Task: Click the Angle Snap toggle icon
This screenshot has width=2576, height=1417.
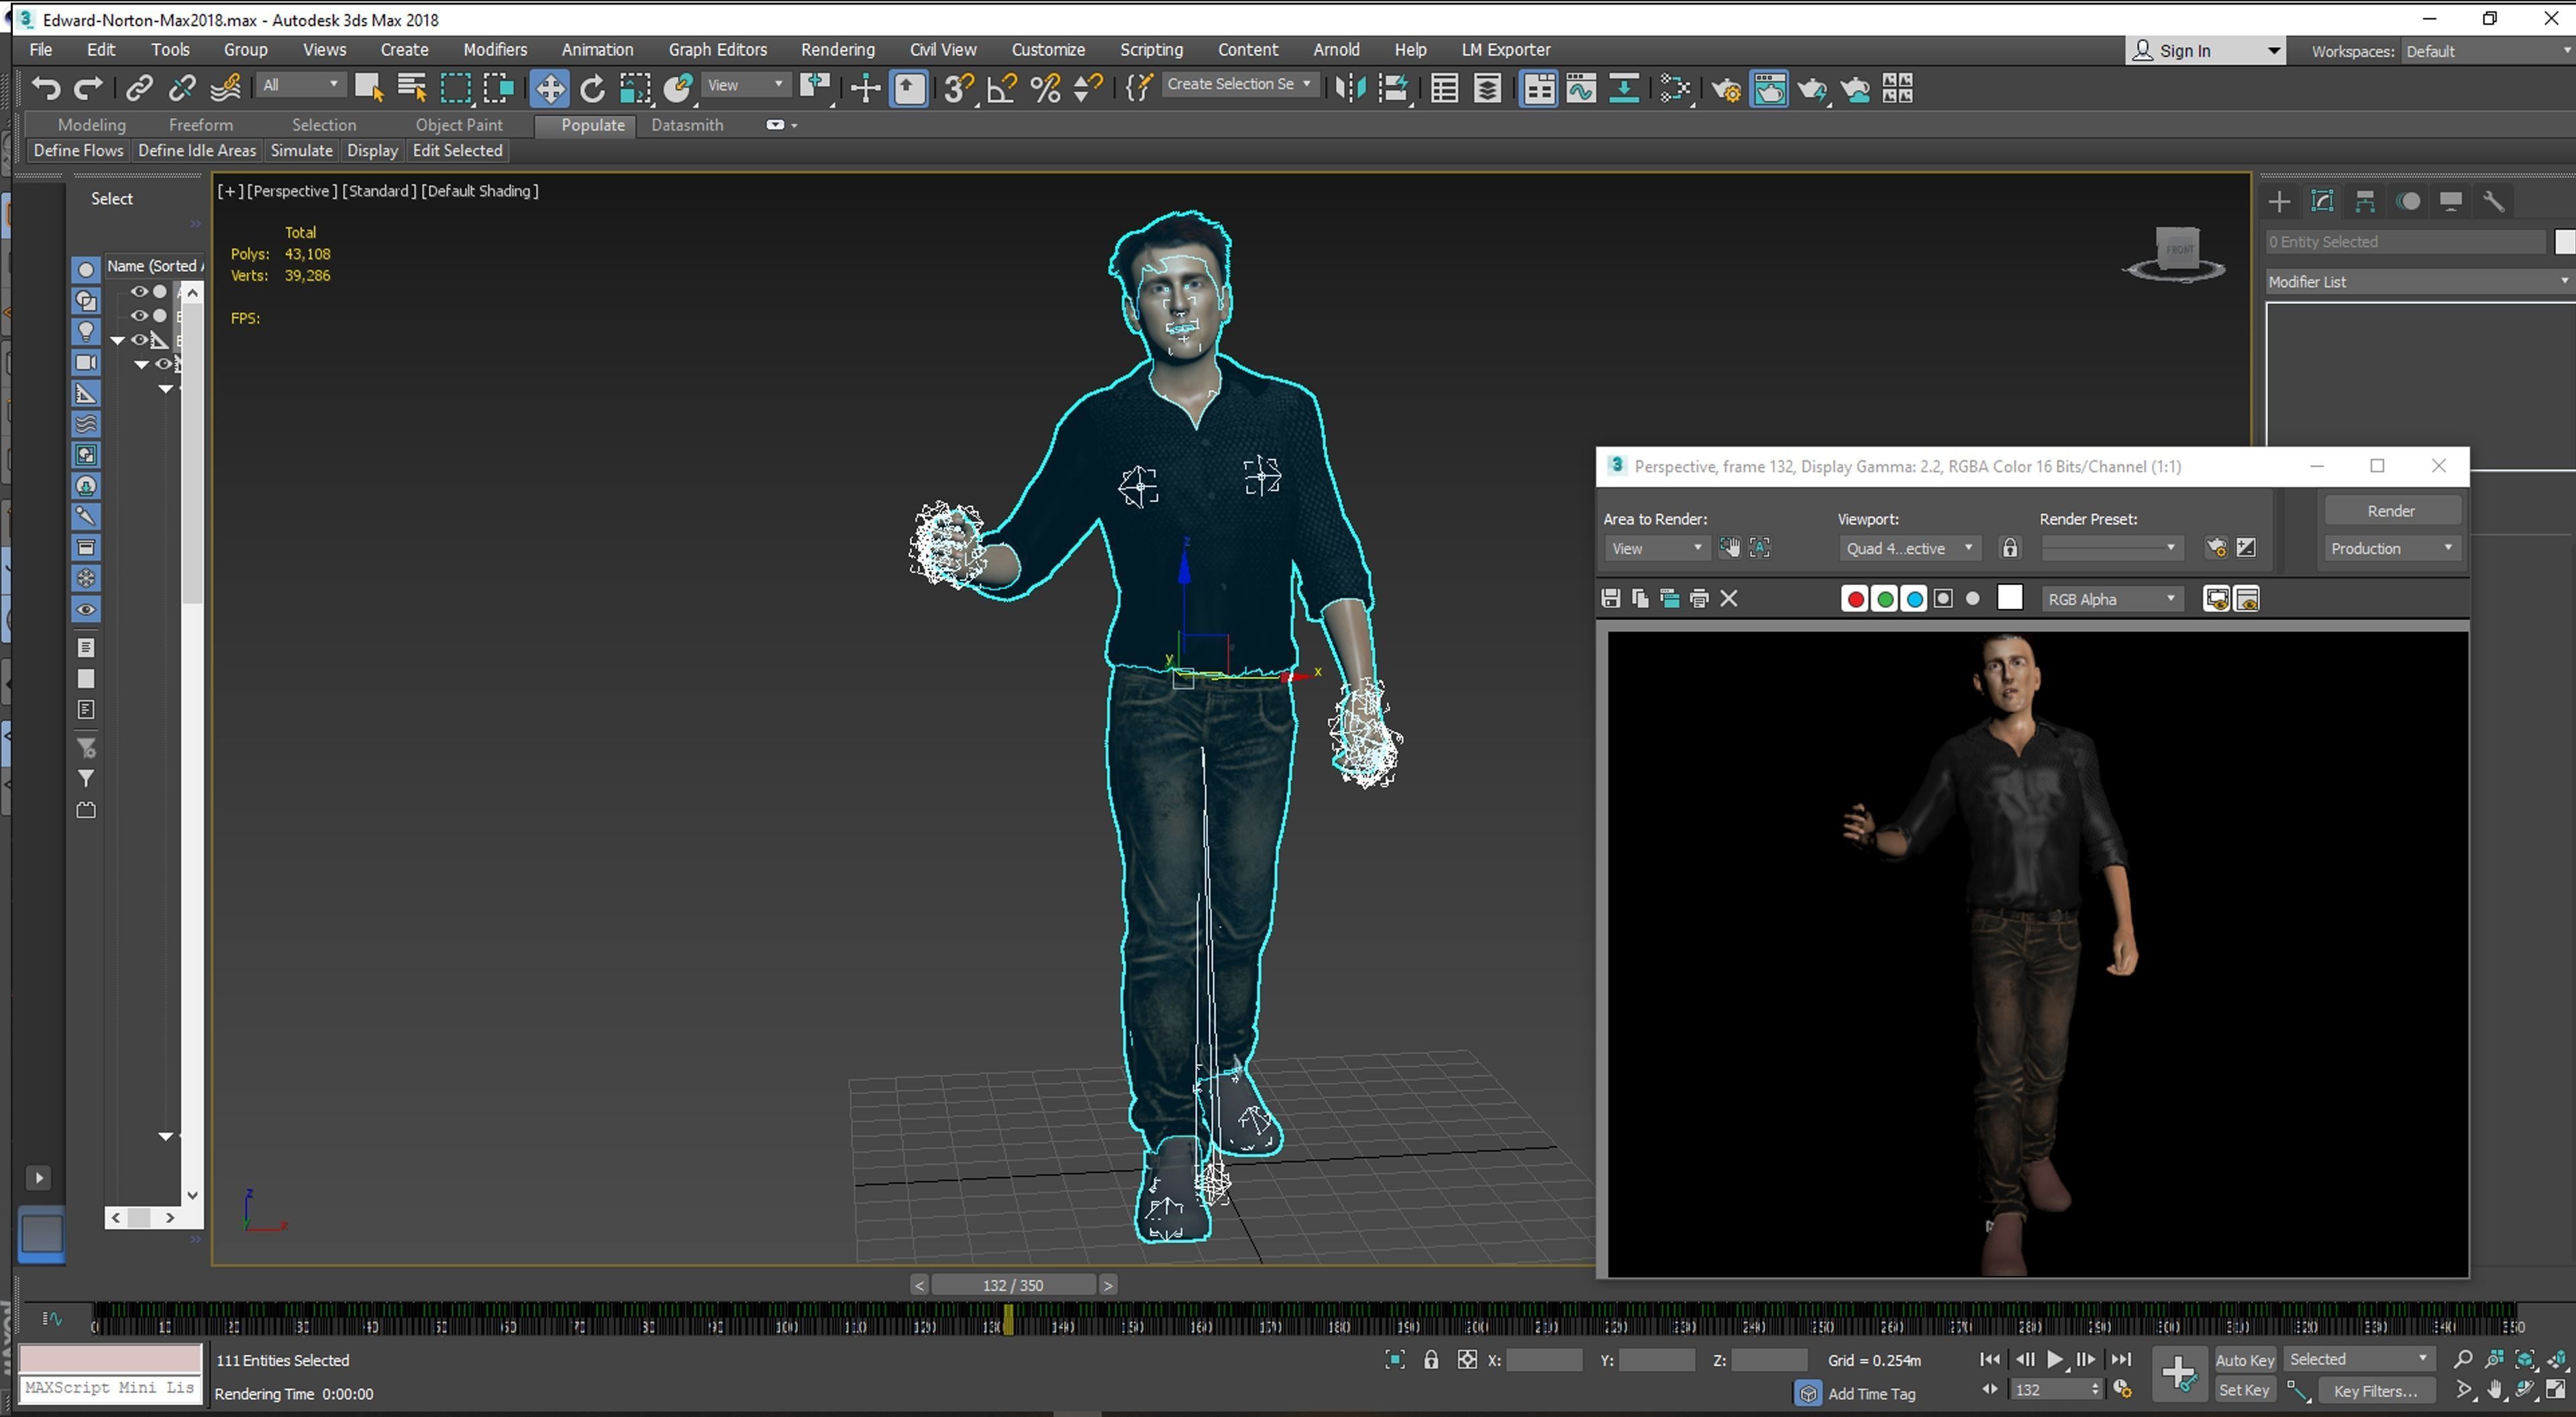Action: (x=1001, y=89)
